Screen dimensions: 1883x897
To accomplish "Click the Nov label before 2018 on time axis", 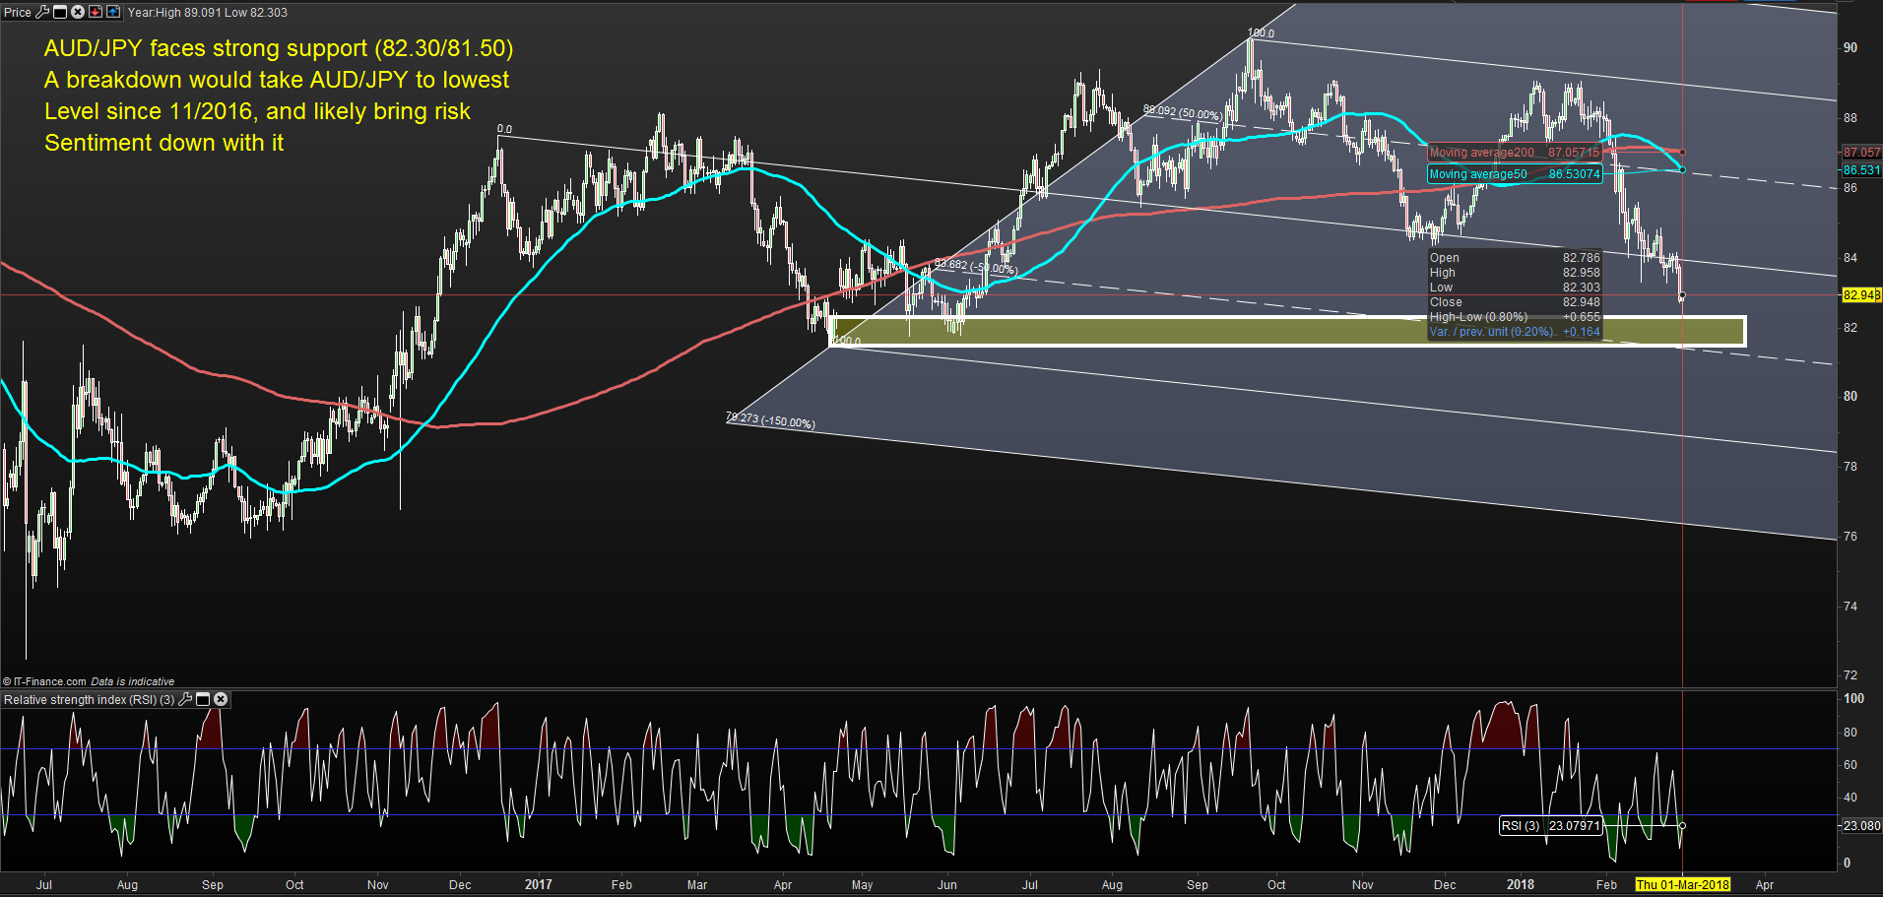I will 1363,884.
